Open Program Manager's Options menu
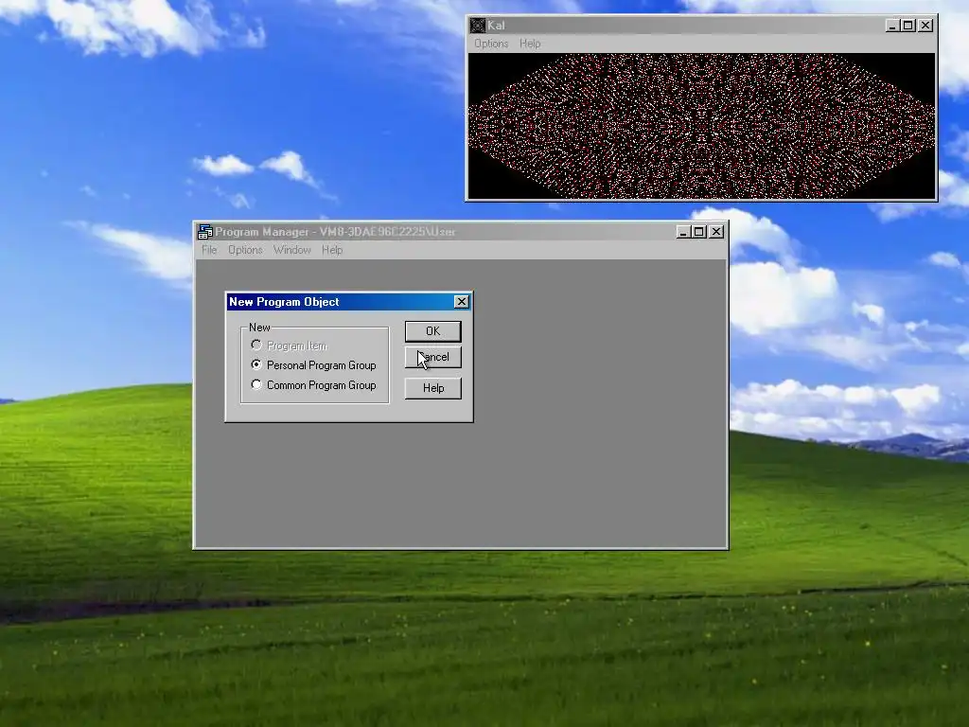Viewport: 969px width, 727px height. 245,250
